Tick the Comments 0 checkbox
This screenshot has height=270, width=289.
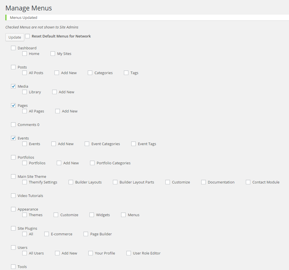tap(13, 125)
